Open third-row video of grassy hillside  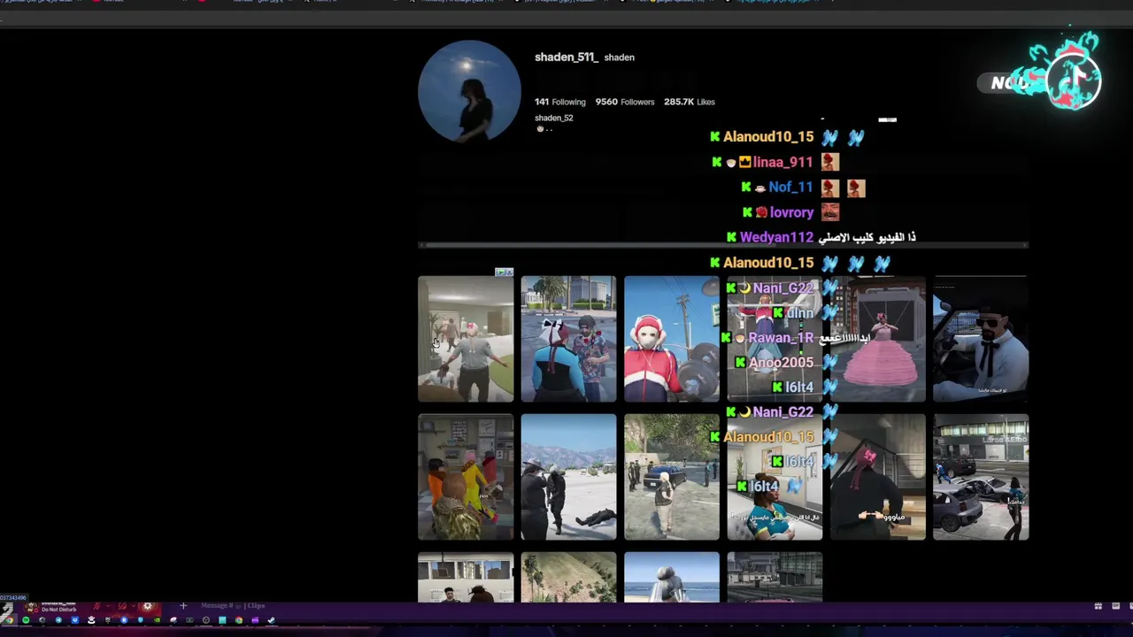point(568,577)
